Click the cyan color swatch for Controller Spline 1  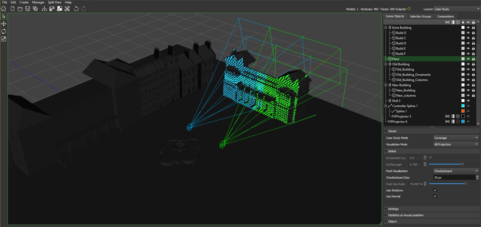coord(463,106)
